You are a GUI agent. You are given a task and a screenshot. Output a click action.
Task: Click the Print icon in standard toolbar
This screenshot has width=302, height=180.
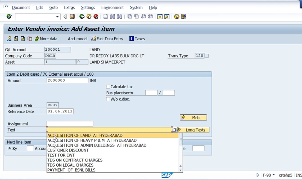[x=106, y=17]
